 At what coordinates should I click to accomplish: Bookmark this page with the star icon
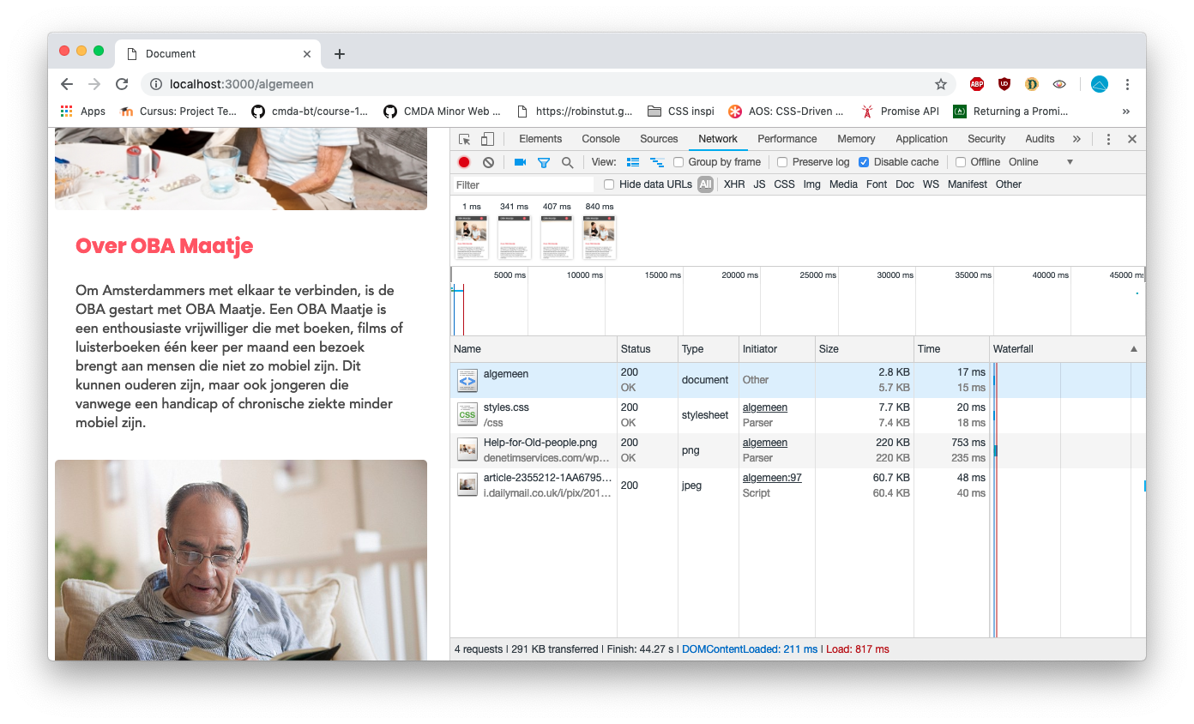[941, 84]
